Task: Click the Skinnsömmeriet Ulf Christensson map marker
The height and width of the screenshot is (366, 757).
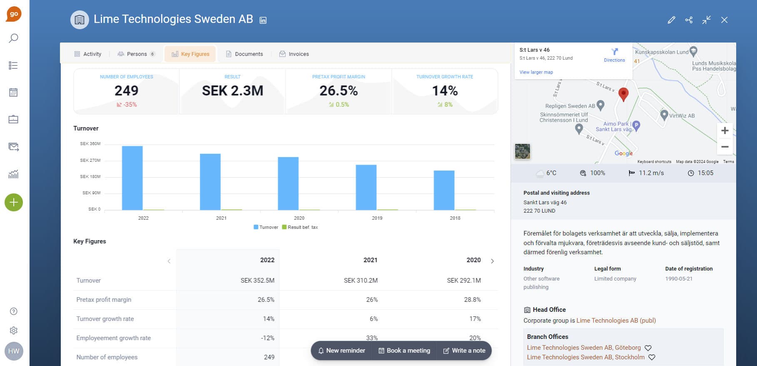Action: [x=579, y=129]
